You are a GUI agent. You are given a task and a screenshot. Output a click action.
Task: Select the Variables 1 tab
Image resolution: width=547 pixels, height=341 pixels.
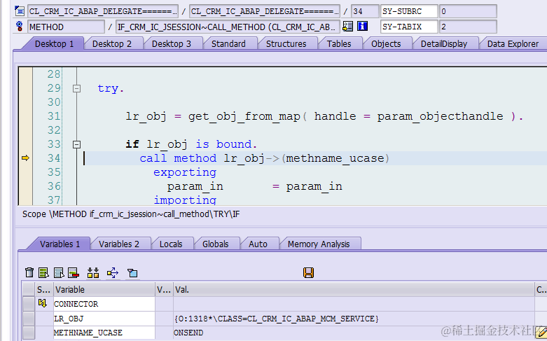pyautogui.click(x=60, y=244)
